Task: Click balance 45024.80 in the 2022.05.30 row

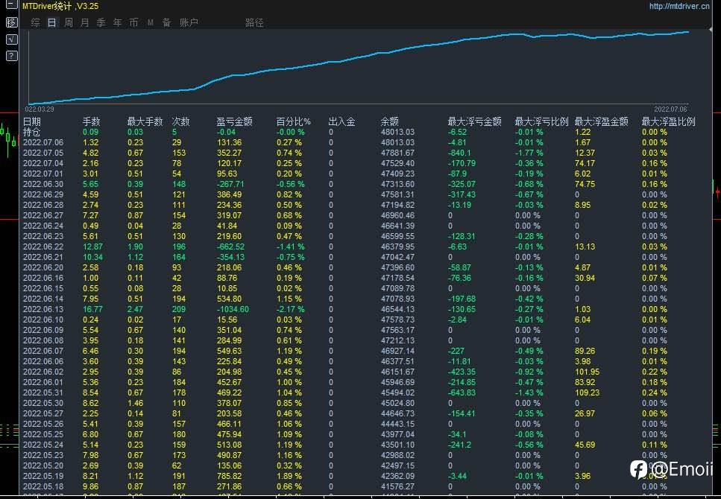Action: point(397,403)
